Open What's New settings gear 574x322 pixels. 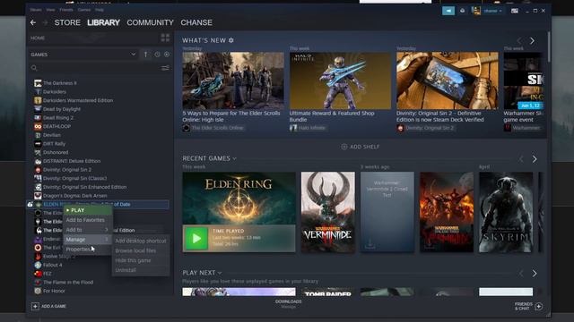pos(231,40)
